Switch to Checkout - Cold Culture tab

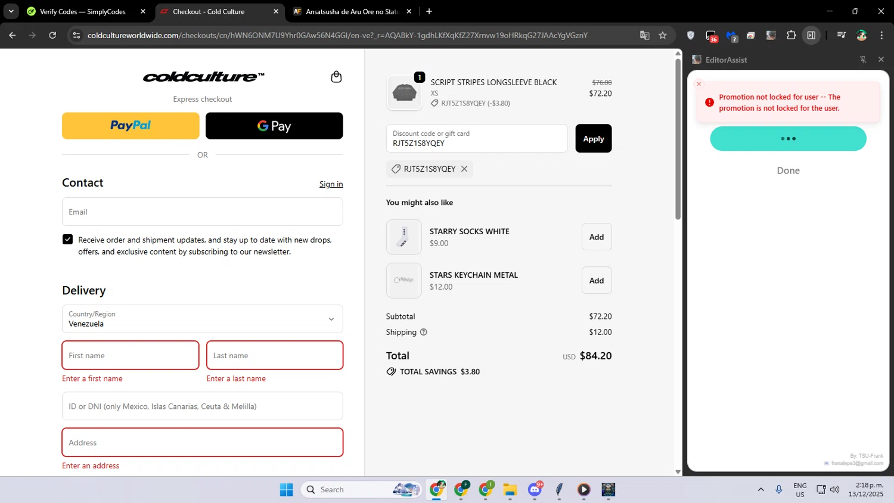209,11
